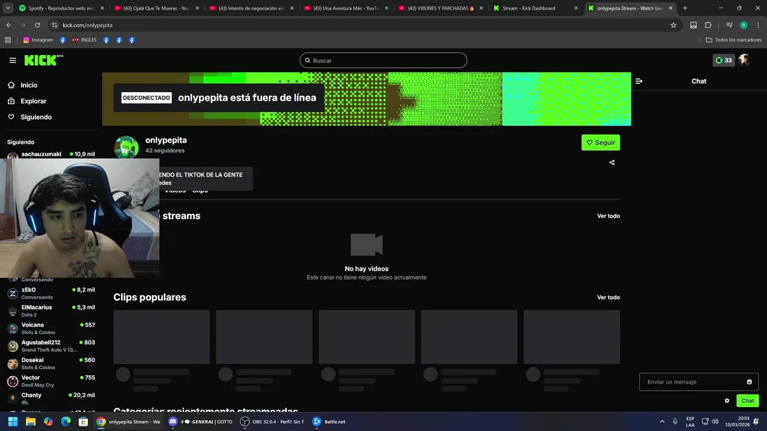This screenshot has height=431, width=767.
Task: Open the Kick points badge showing 33
Action: pyautogui.click(x=723, y=60)
